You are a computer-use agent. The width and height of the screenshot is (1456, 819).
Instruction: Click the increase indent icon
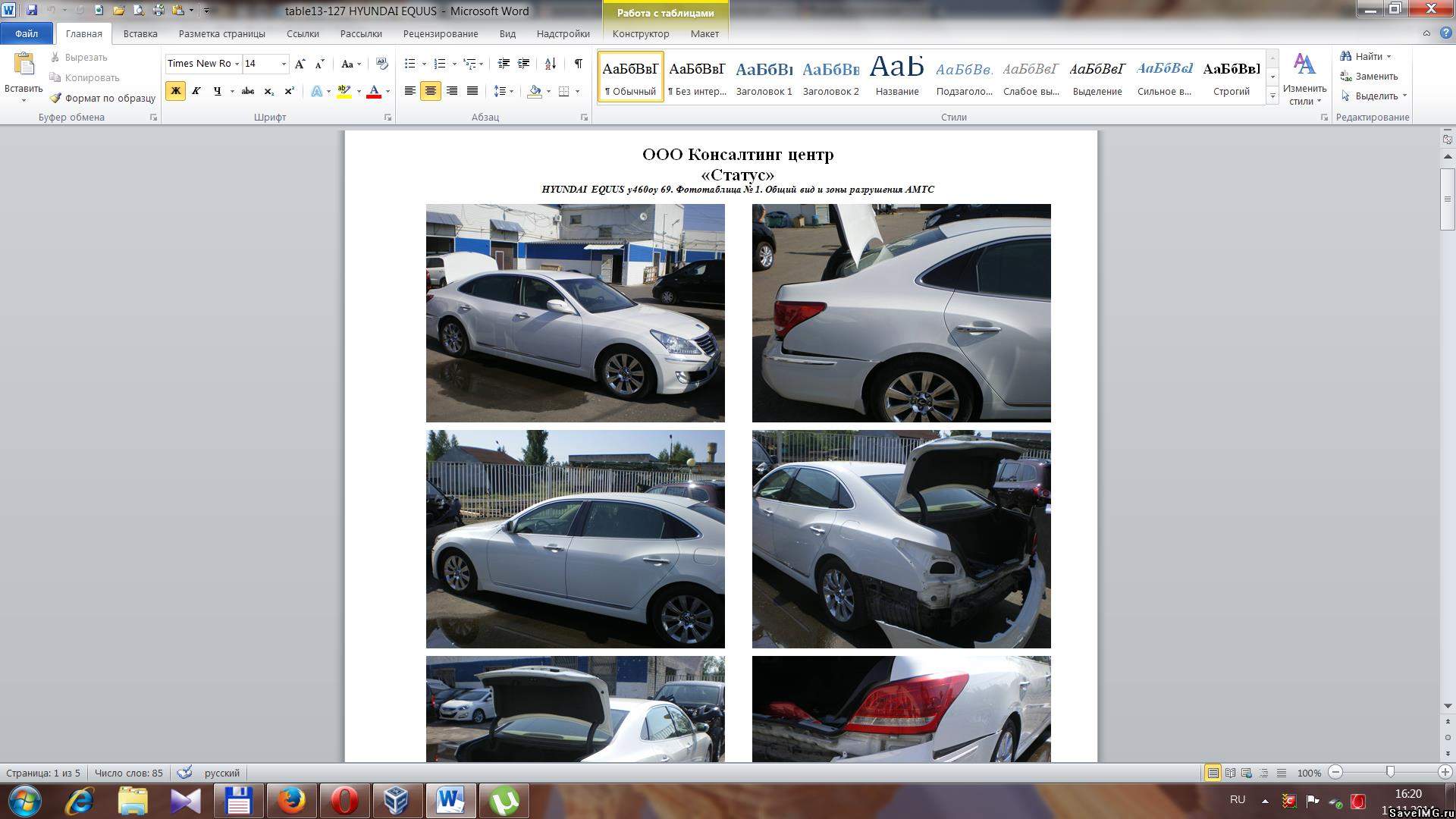click(523, 64)
